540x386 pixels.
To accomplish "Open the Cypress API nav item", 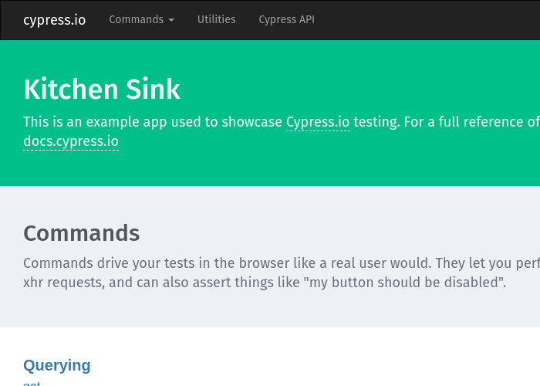I will pyautogui.click(x=286, y=19).
